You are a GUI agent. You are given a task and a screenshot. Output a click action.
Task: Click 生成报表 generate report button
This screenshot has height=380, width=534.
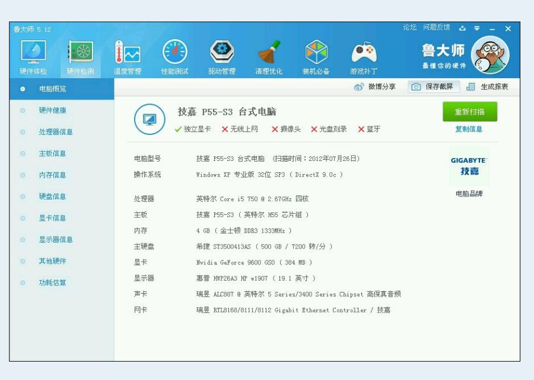tap(487, 87)
